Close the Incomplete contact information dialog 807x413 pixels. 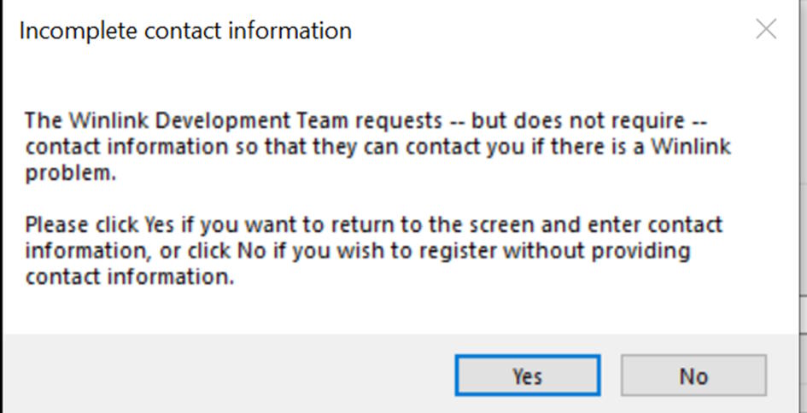pyautogui.click(x=766, y=30)
